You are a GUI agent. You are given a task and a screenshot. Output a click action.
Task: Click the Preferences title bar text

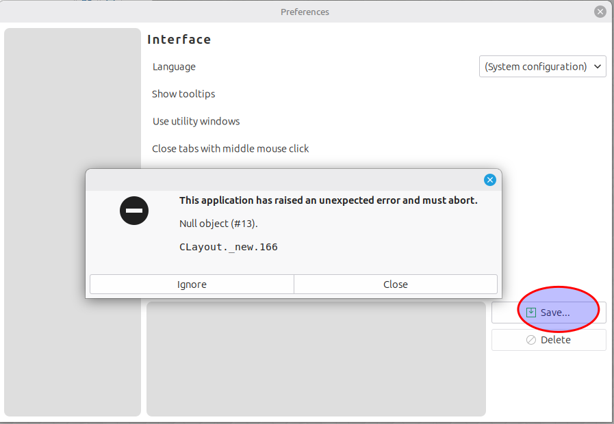tap(305, 12)
